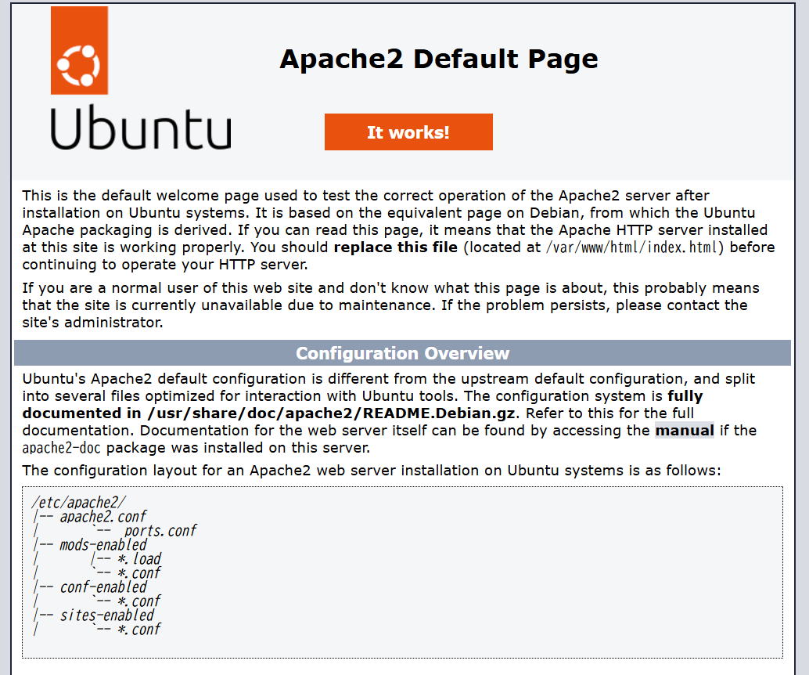Viewport: 809px width, 675px height.
Task: Click the Configuration Overview section header
Action: (402, 353)
